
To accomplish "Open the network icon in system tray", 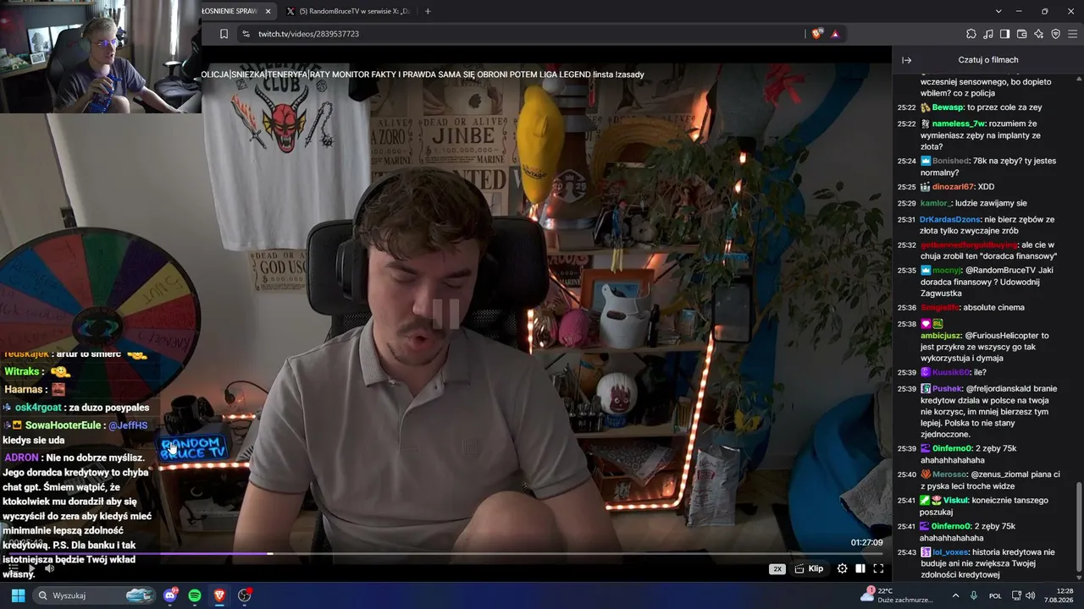I will point(1016,595).
